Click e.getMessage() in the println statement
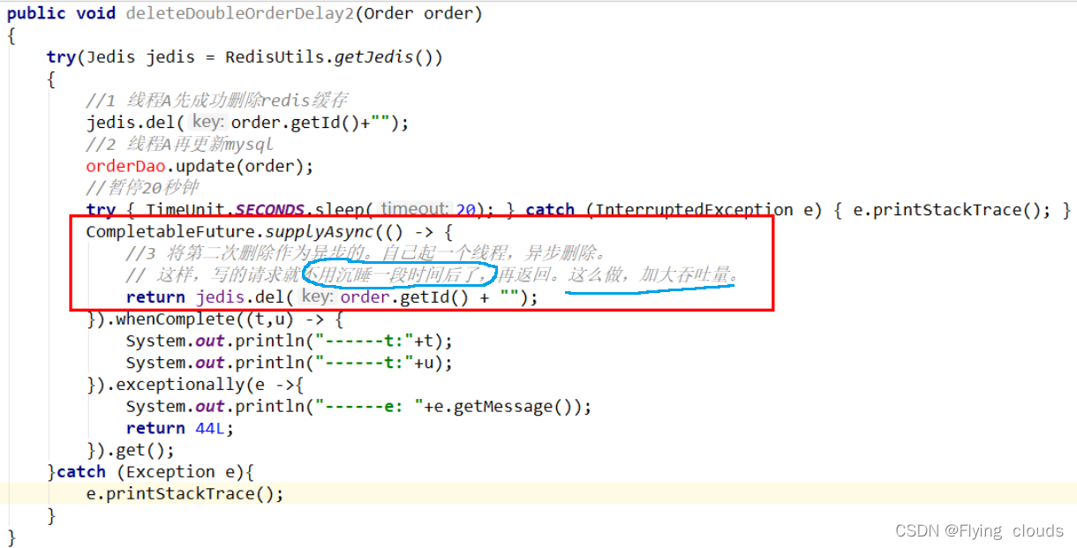The width and height of the screenshot is (1077, 548). 502,407
